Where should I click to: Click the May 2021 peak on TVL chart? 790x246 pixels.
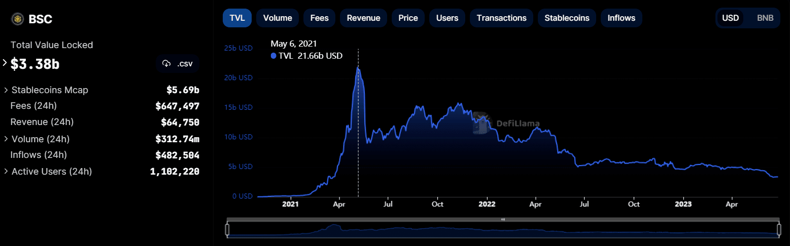point(358,67)
